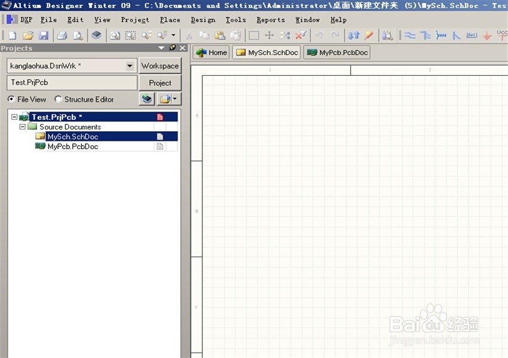Screen dimensions: 508x358
Task: Open the Help menu
Action: click(338, 20)
